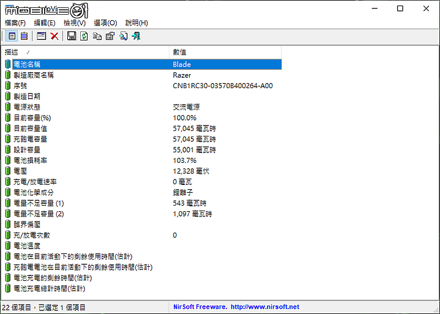Select the 電池名稱 row label
This screenshot has height=314, width=440.
tap(27, 64)
